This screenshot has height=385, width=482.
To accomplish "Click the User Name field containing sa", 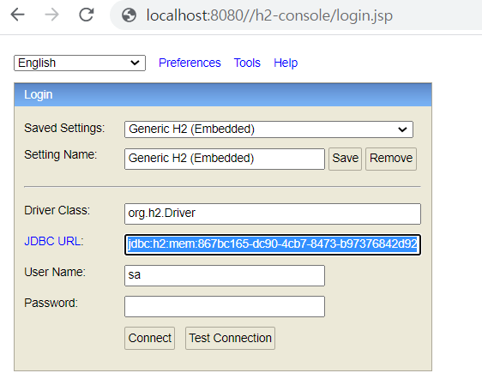I will point(225,275).
